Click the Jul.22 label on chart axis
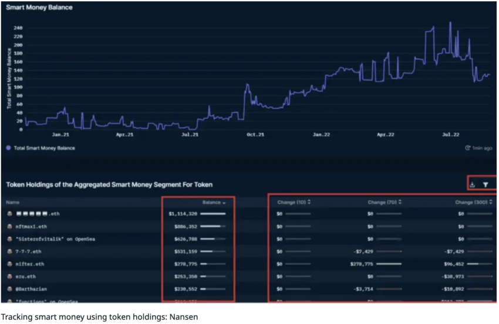Image resolution: width=499 pixels, height=324 pixels. 451,135
